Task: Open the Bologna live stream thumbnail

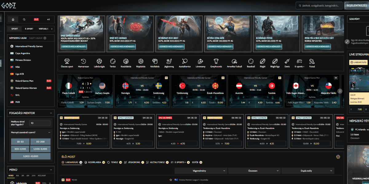Action: click(359, 79)
